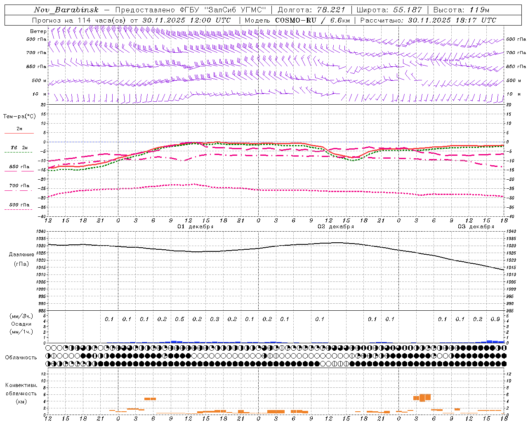
Task: Click the 0.9 precipitation value
Action: coord(495,319)
